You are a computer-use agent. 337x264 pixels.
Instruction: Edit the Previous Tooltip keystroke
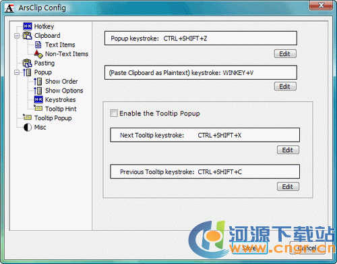click(x=288, y=186)
